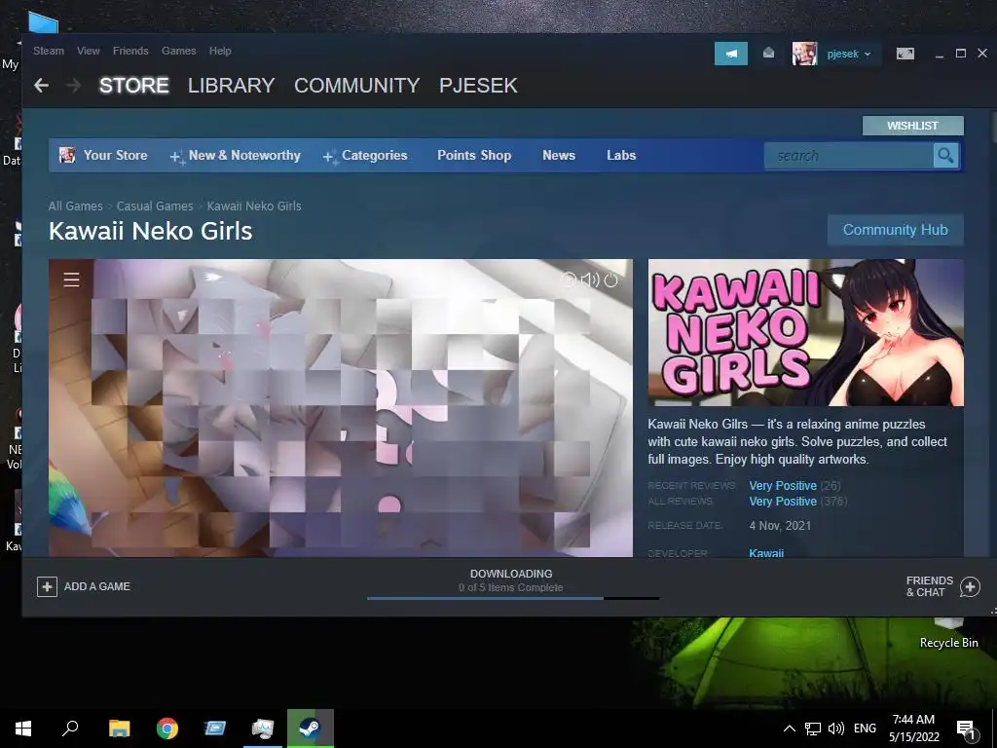Open the notification center icon
This screenshot has width=997, height=748.
pyautogui.click(x=966, y=729)
